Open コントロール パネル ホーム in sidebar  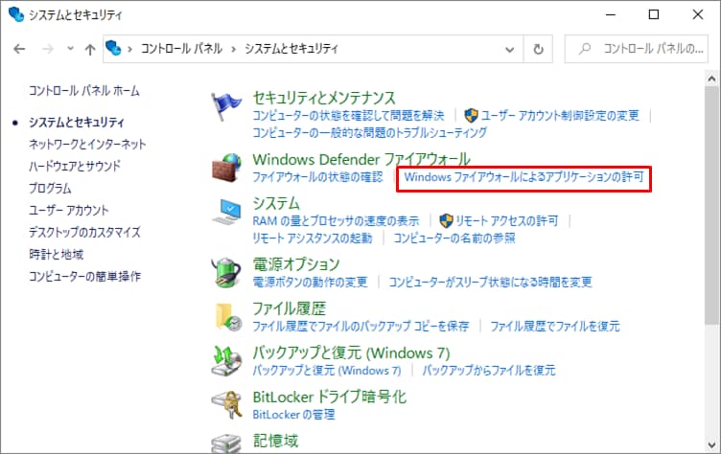click(x=84, y=91)
